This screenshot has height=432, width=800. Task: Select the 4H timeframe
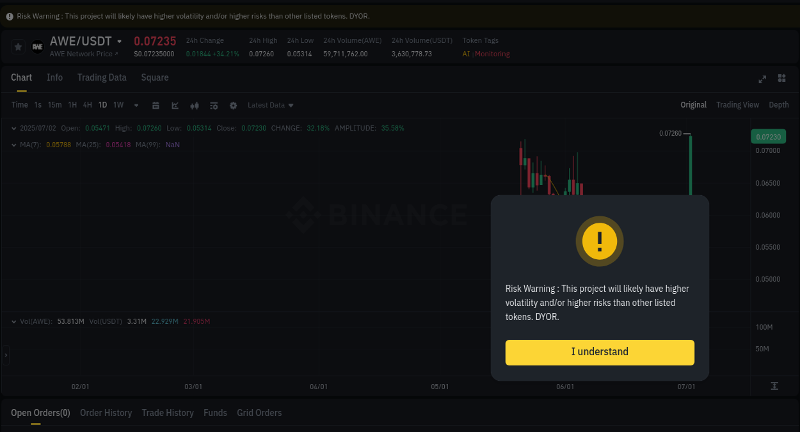click(x=87, y=104)
